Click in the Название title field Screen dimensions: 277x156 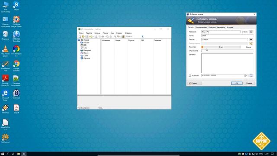(x=221, y=32)
